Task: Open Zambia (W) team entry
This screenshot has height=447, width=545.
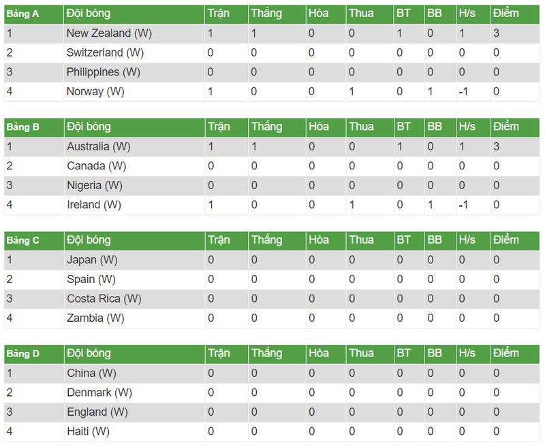Action: [x=95, y=318]
